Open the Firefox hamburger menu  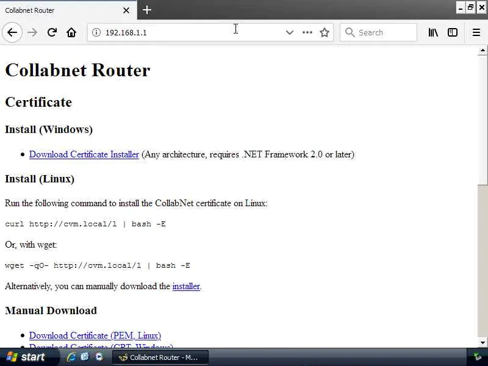coord(476,32)
